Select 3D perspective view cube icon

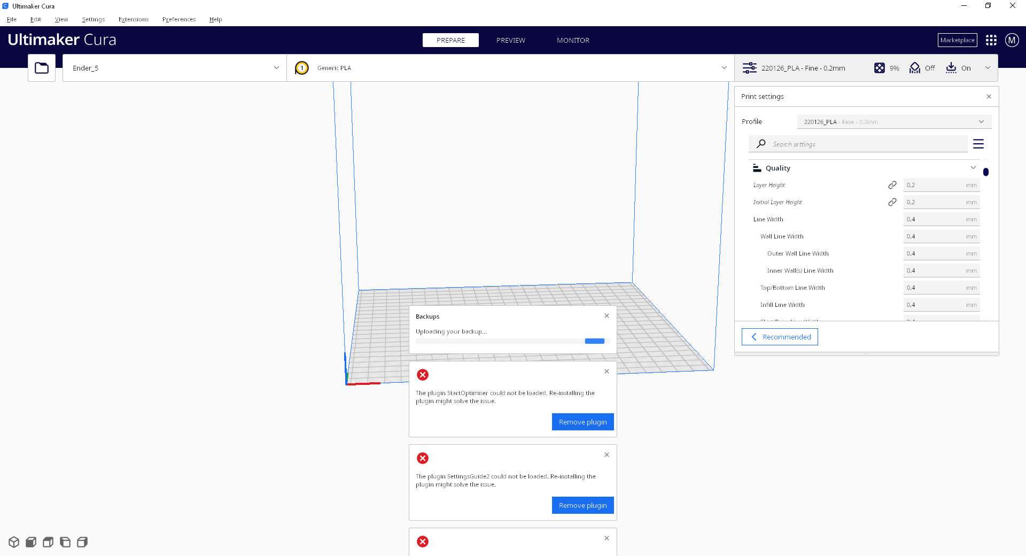[14, 542]
